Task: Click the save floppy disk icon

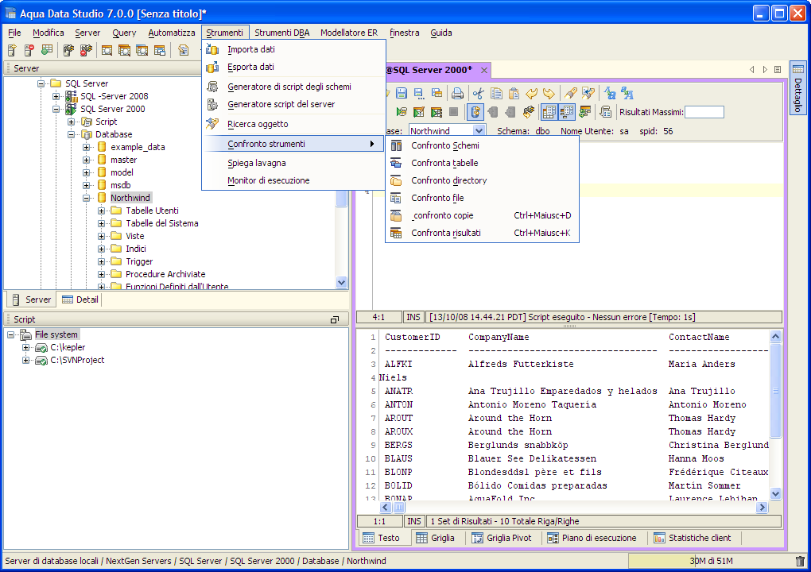Action: coord(402,94)
